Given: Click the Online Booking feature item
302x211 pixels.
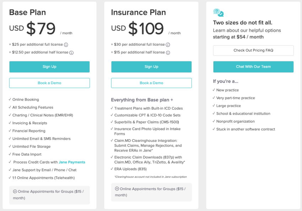Looking at the screenshot, I should (26, 100).
